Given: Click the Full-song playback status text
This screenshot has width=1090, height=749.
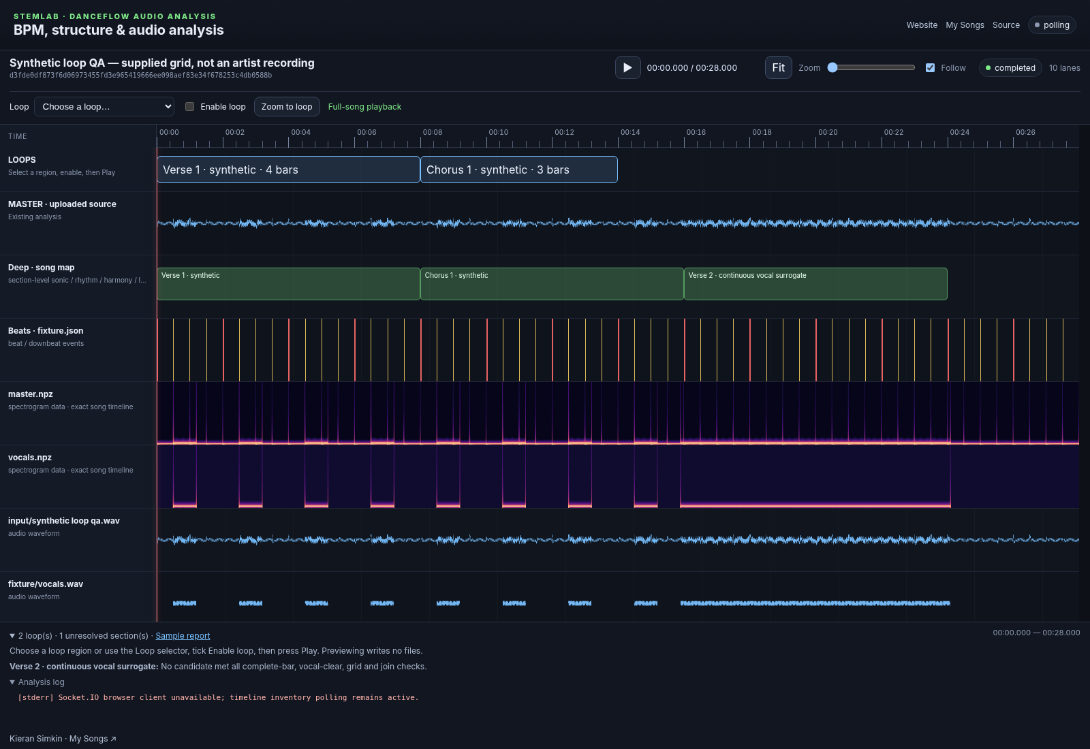Looking at the screenshot, I should point(364,107).
